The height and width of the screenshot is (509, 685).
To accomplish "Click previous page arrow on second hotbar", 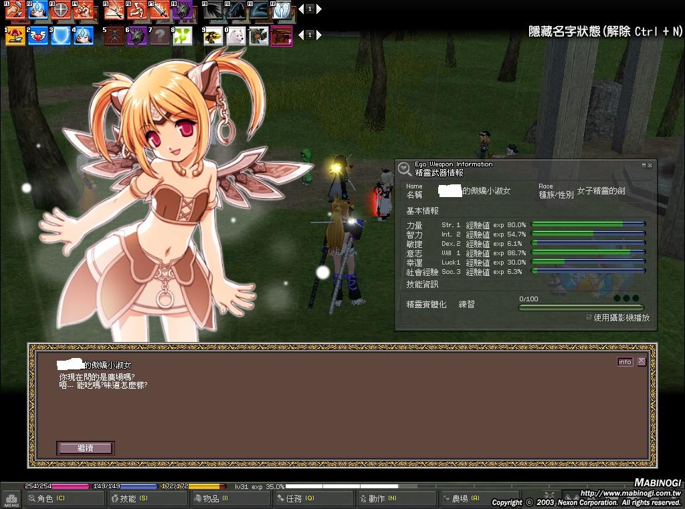I will (x=301, y=35).
